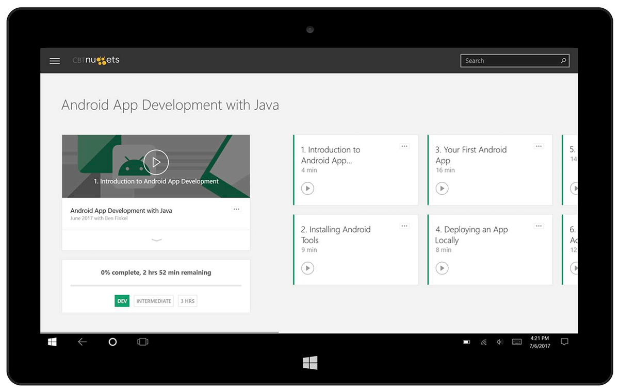Open the Windows Start button in taskbar
Viewport: 619px width, 392px height.
(52, 342)
